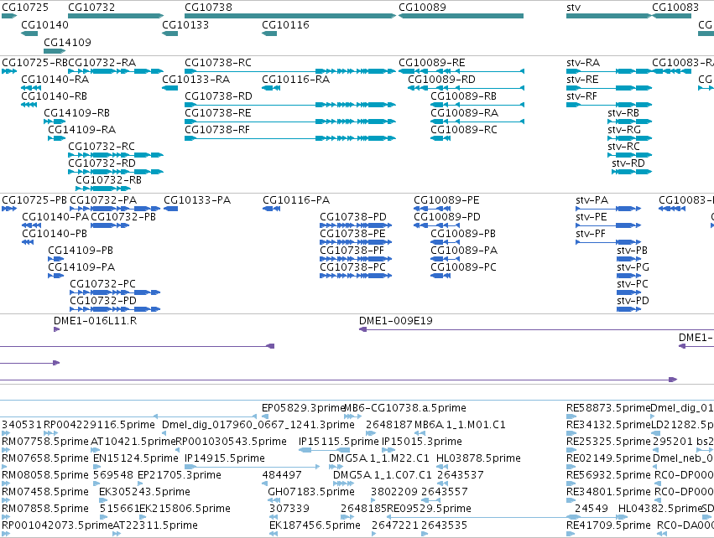Click transcript stv-RB

tap(630, 122)
